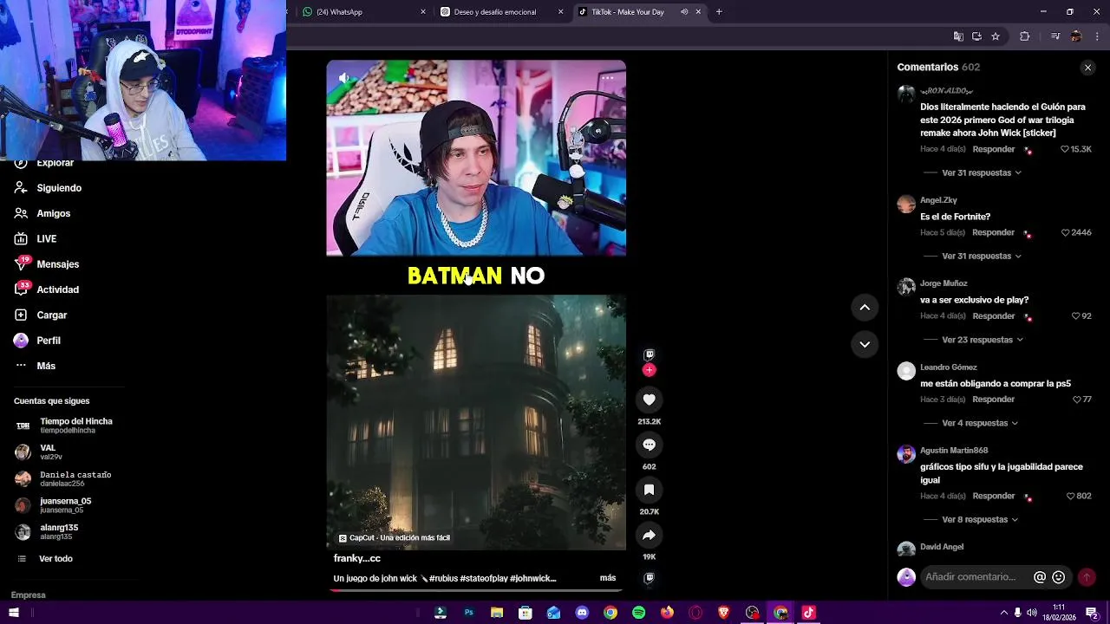This screenshot has width=1110, height=624.
Task: Mute the video with the speaker icon
Action: coord(344,78)
